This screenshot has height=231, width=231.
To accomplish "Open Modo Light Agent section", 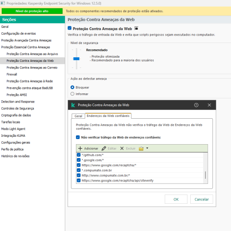I will click(x=13, y=129).
